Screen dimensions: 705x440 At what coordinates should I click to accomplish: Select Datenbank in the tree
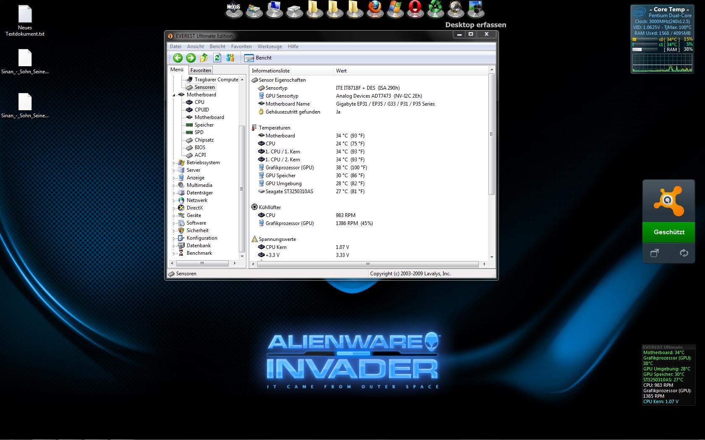(x=198, y=246)
